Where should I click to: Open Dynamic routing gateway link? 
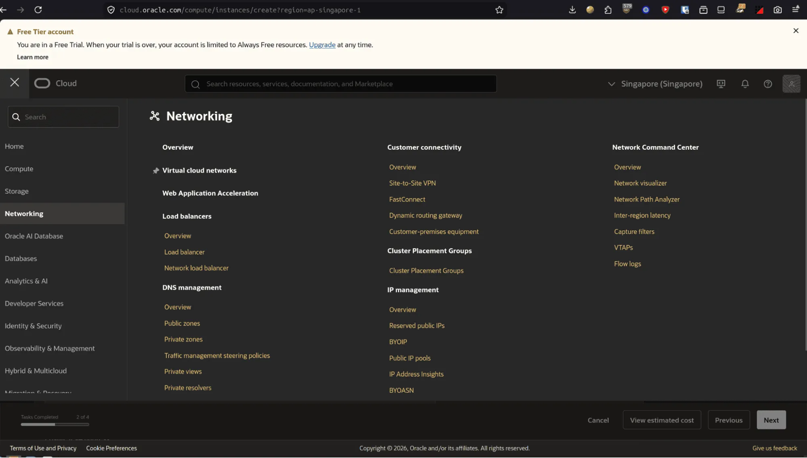[426, 216]
